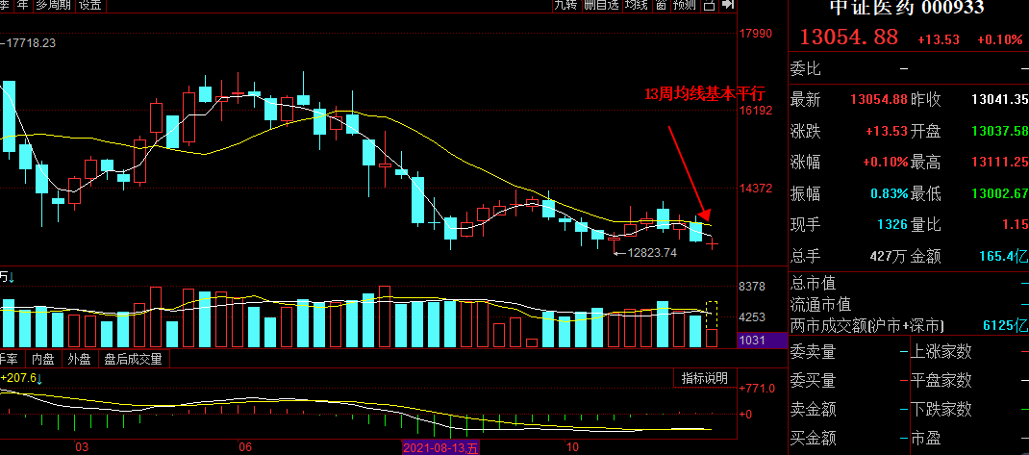Click the 06 month label on the time axis

[245, 447]
